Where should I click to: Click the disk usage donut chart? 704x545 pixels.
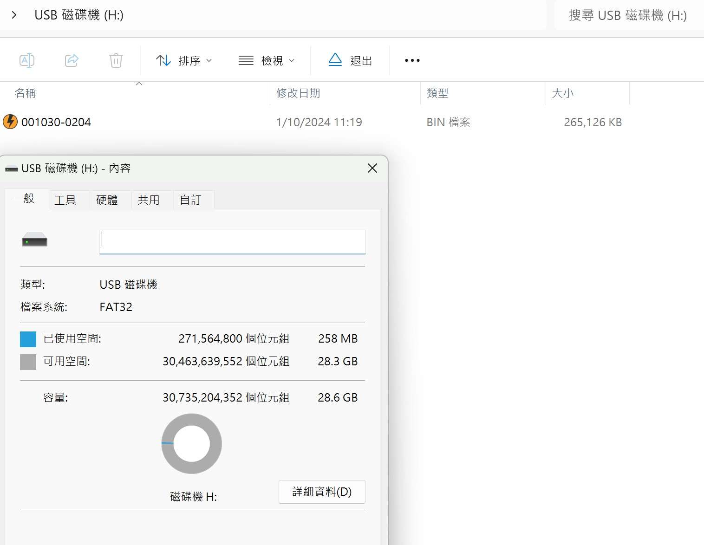pyautogui.click(x=192, y=443)
